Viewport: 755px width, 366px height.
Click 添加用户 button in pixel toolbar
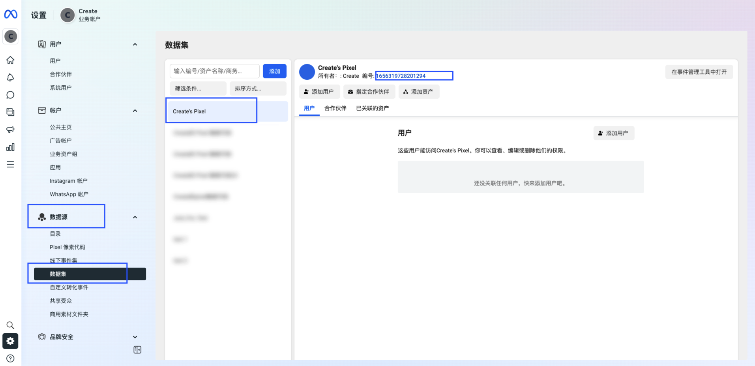319,92
